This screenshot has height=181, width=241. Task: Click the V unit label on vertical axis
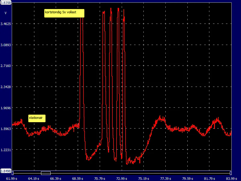(x=5, y=13)
